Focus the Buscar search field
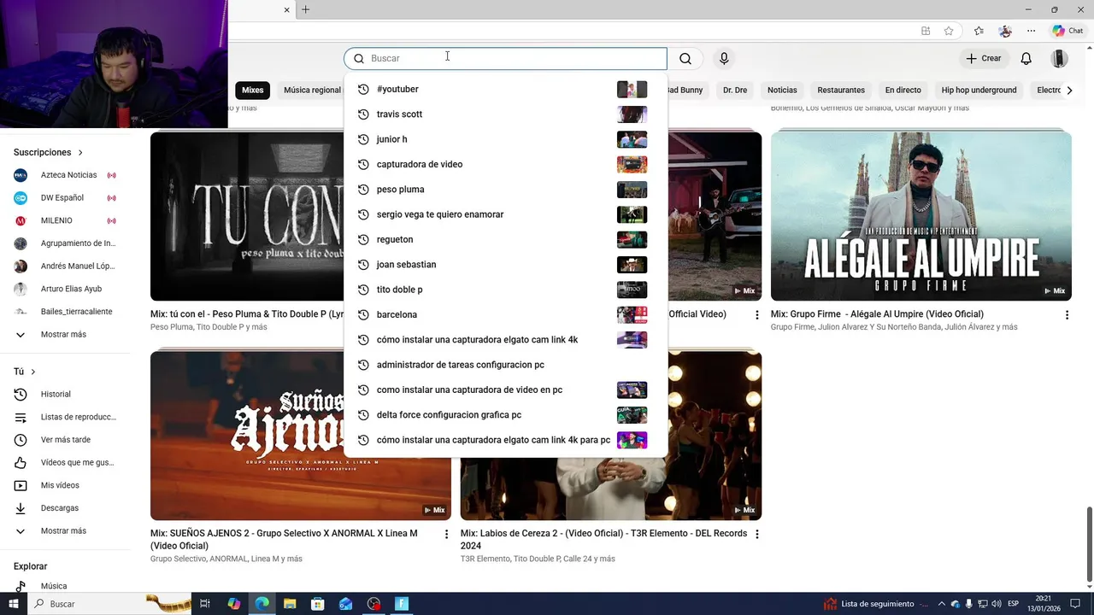This screenshot has height=615, width=1094. (x=505, y=58)
